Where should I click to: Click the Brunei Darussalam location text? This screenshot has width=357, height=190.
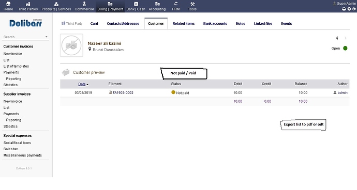[108, 50]
